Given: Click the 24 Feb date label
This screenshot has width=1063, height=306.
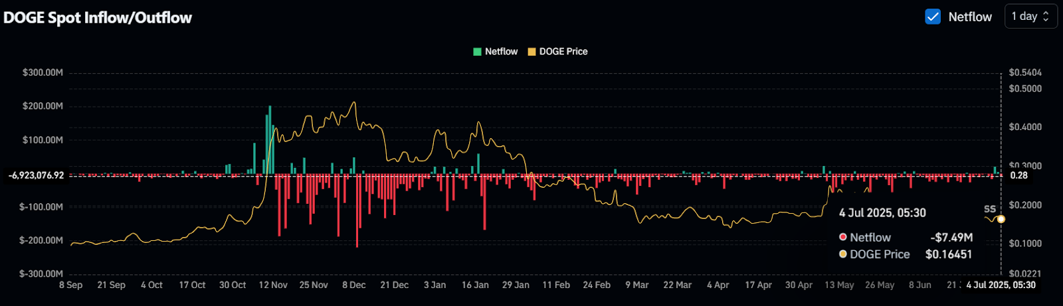Looking at the screenshot, I should point(597,285).
